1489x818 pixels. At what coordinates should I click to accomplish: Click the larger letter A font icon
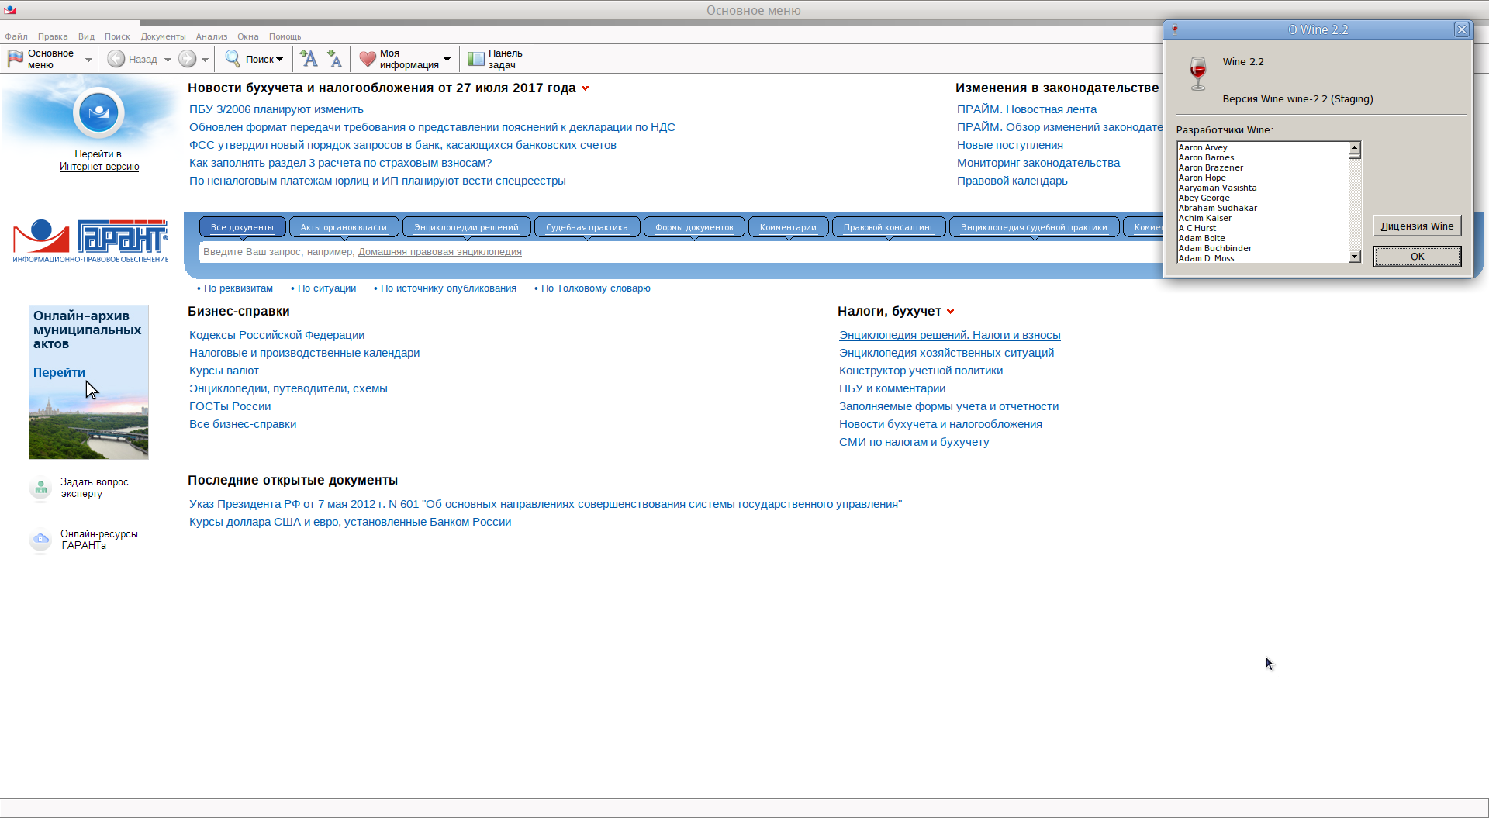pos(309,59)
